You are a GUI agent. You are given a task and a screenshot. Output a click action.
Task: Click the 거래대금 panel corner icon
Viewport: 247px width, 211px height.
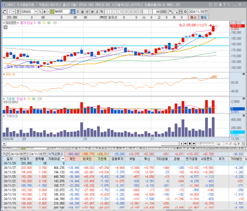point(244,116)
